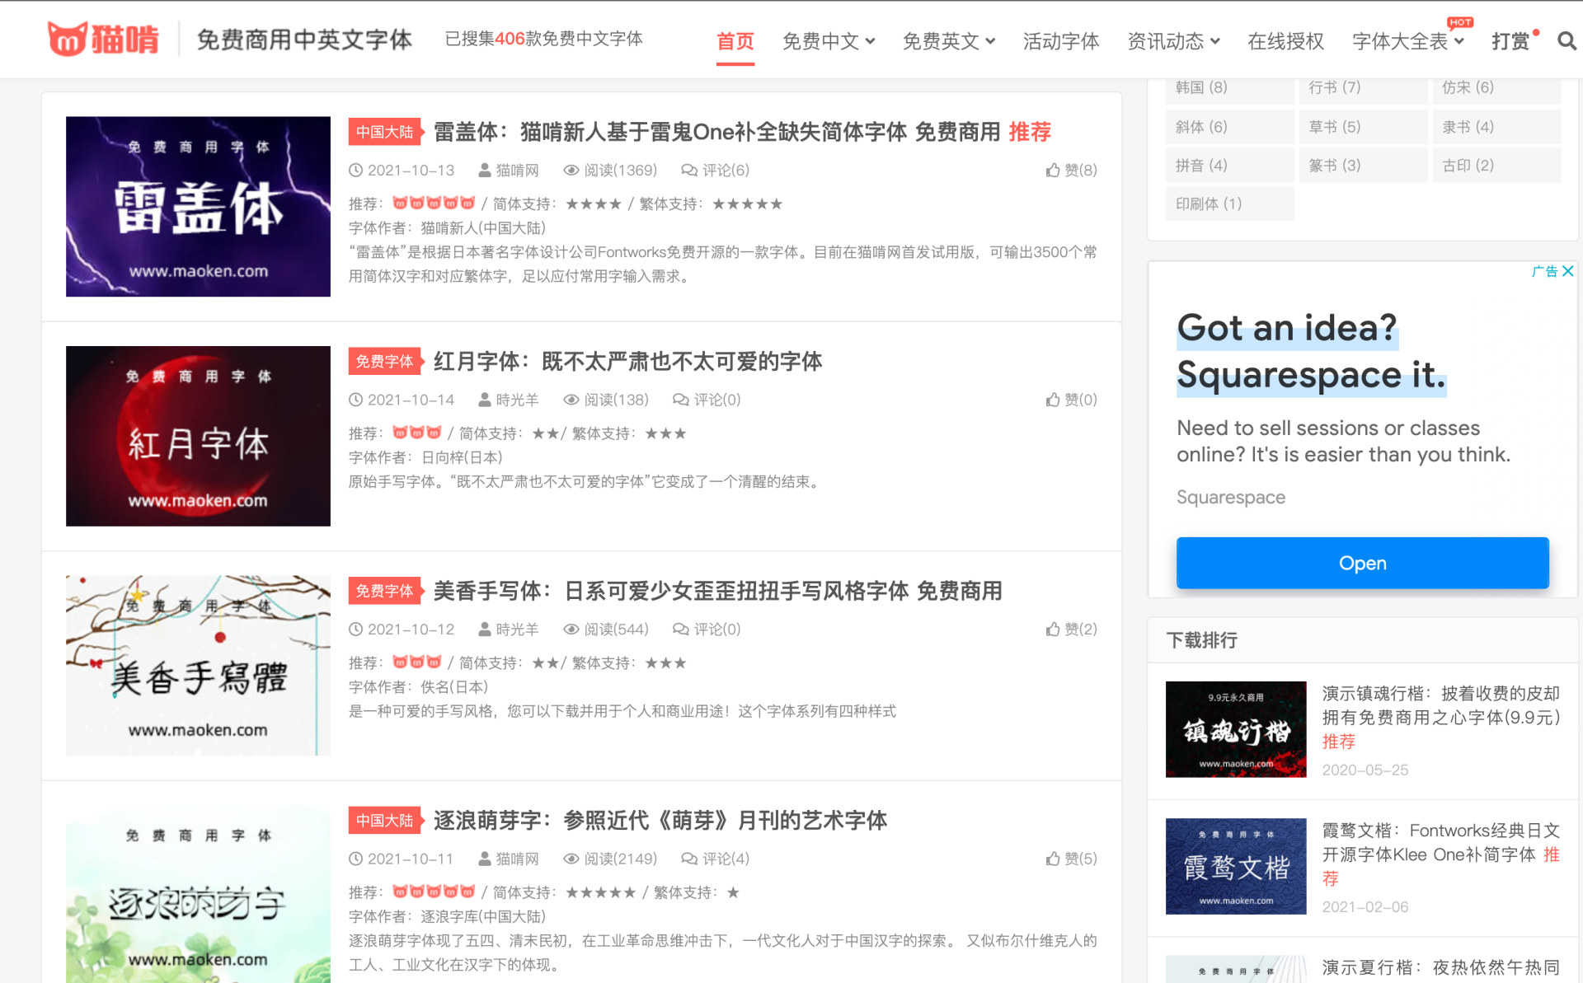Open the 资讯动态 dropdown menu

point(1173,41)
